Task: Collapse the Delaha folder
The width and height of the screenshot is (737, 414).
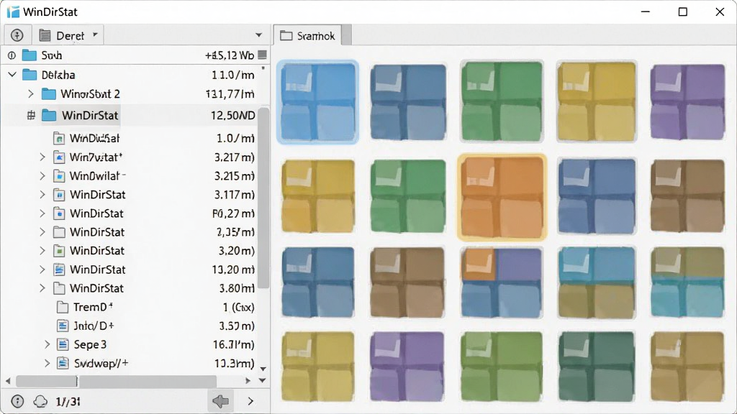Action: click(13, 75)
